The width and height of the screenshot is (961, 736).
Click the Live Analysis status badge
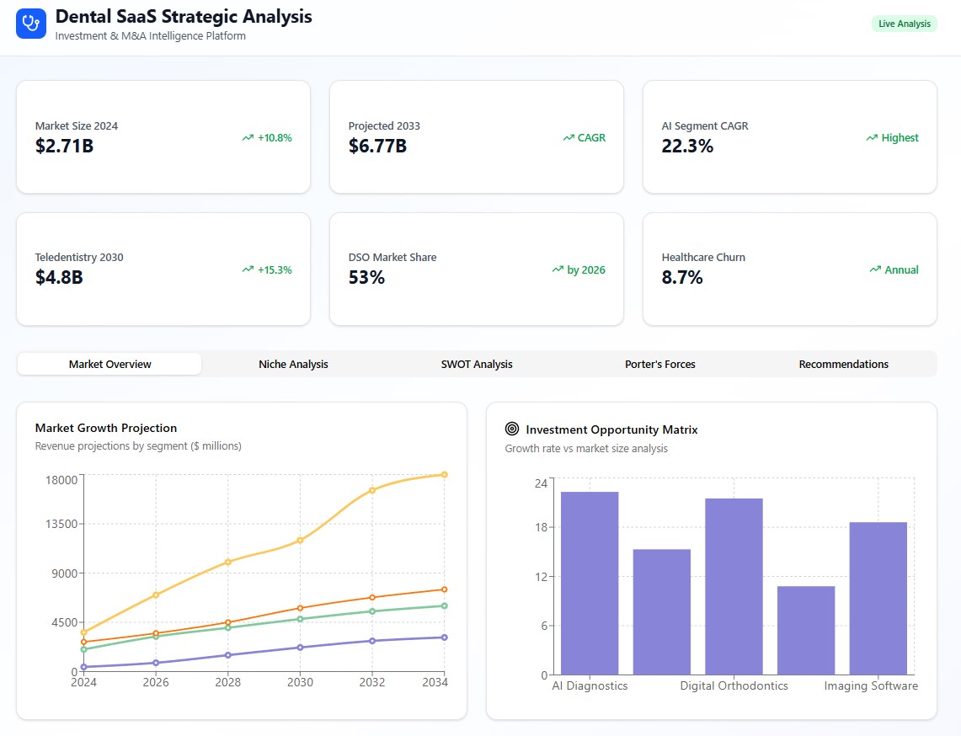(x=904, y=24)
